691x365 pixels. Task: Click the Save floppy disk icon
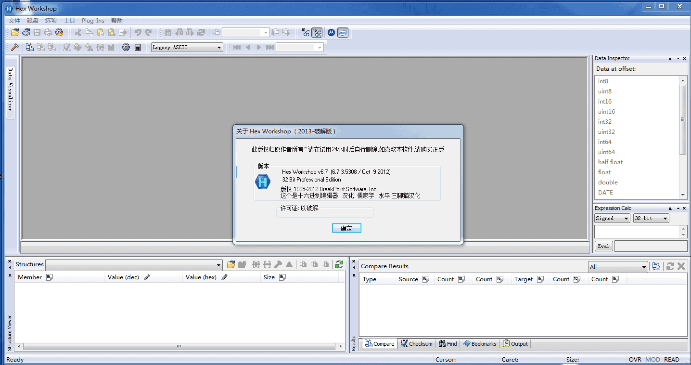(37, 32)
